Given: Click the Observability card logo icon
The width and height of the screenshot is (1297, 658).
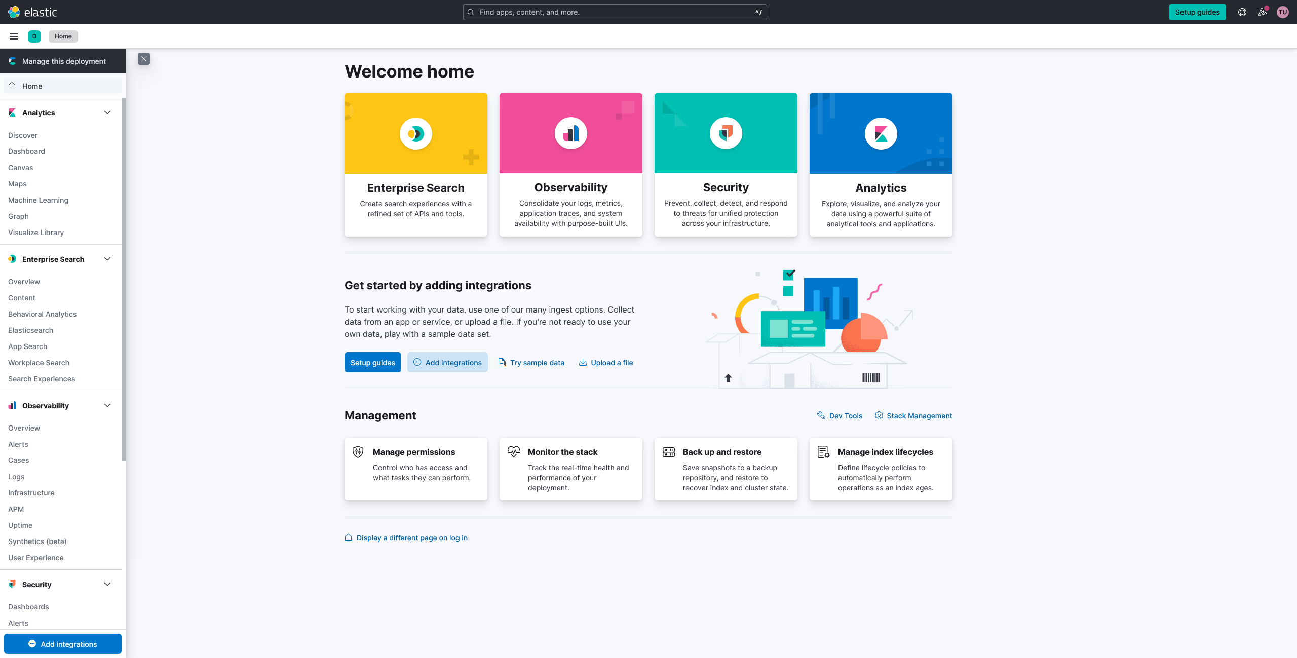Looking at the screenshot, I should click(571, 134).
